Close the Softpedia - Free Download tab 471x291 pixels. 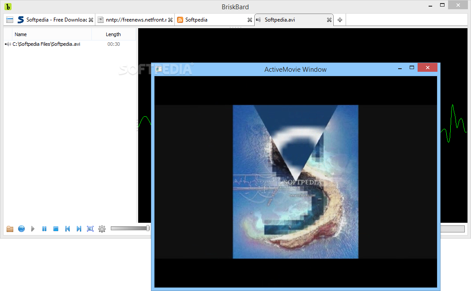pos(91,20)
